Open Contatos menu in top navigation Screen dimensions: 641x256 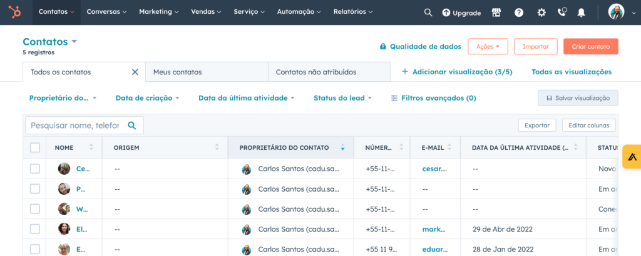(56, 12)
